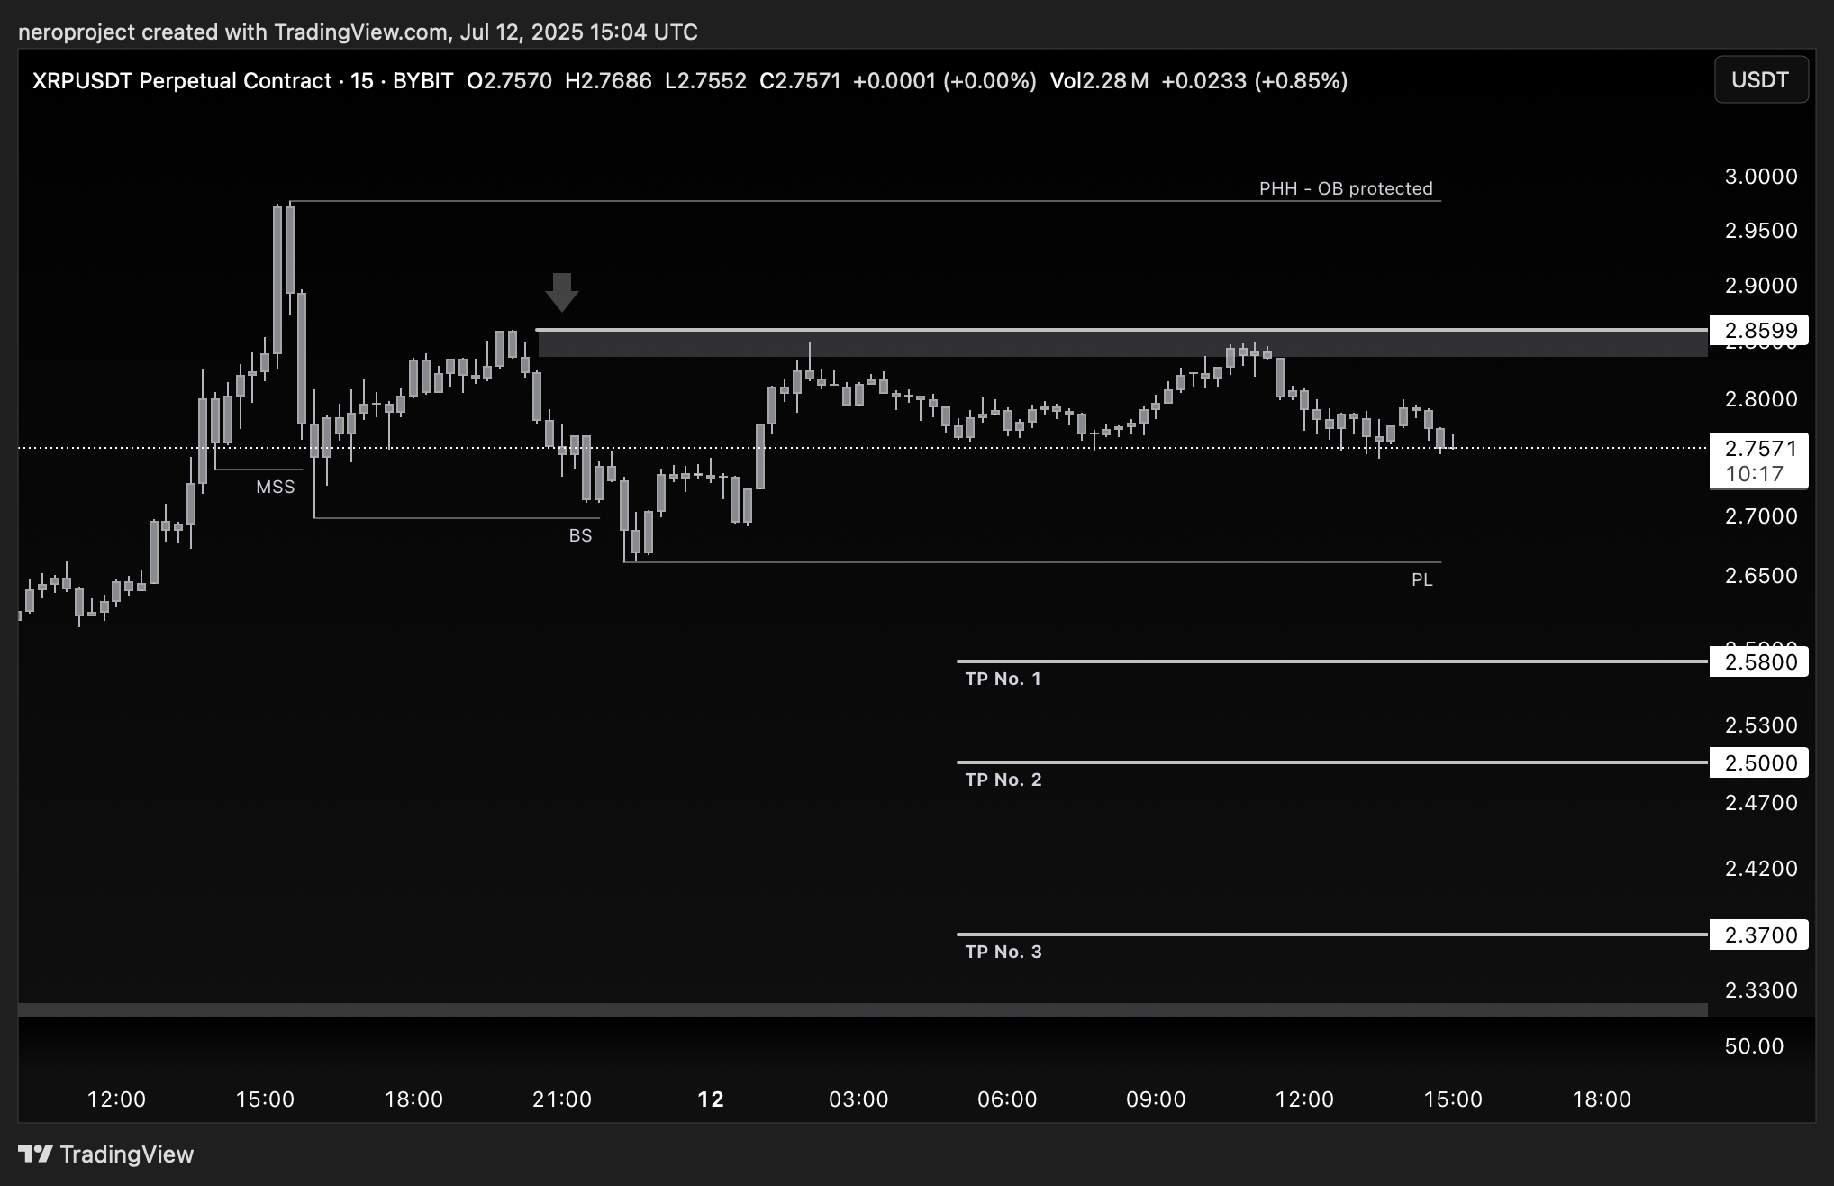Screen dimensions: 1834x1186
Task: Click the 2.4700 price axis value
Action: pyautogui.click(x=1761, y=803)
